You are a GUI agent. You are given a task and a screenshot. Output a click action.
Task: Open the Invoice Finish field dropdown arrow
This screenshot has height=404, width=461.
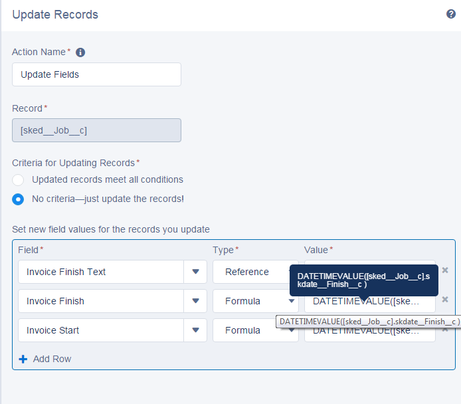click(x=195, y=301)
